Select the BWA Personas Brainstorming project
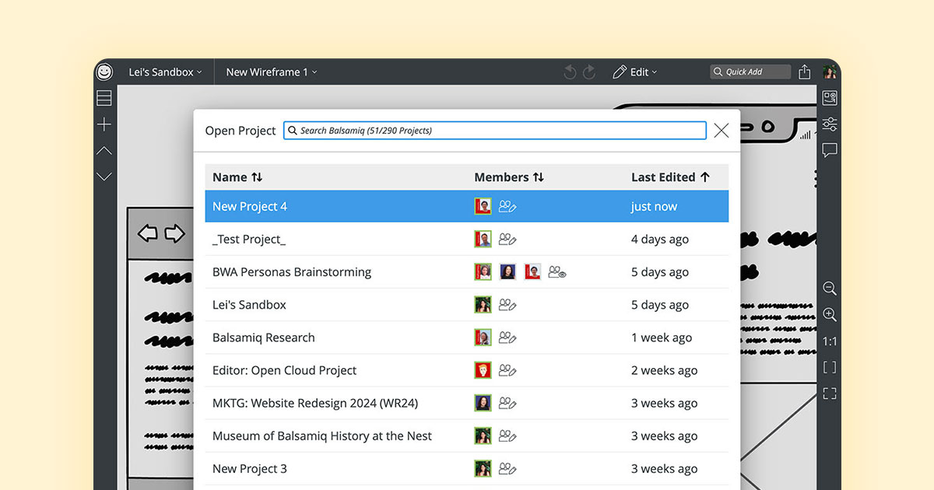The image size is (934, 490). [x=292, y=271]
